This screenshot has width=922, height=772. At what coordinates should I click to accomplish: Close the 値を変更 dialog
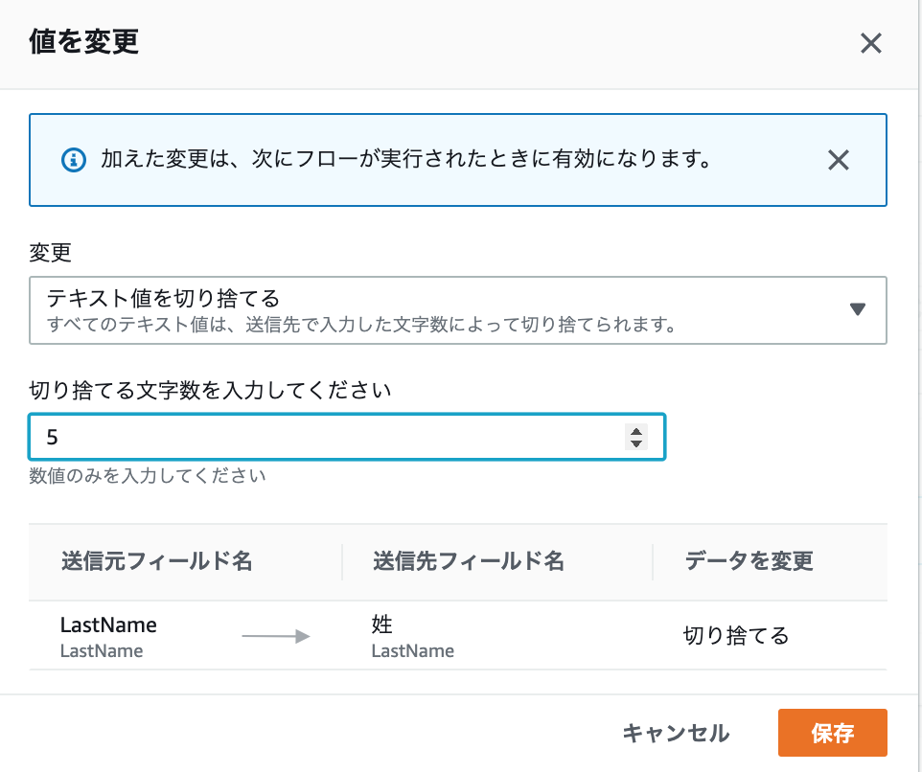(870, 44)
